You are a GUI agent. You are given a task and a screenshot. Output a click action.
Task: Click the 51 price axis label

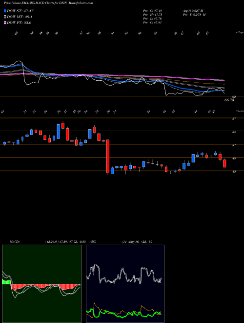click(x=234, y=145)
